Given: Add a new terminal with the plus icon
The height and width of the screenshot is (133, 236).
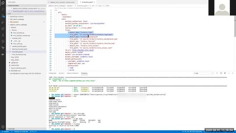Looking at the screenshot, I should tap(217, 73).
